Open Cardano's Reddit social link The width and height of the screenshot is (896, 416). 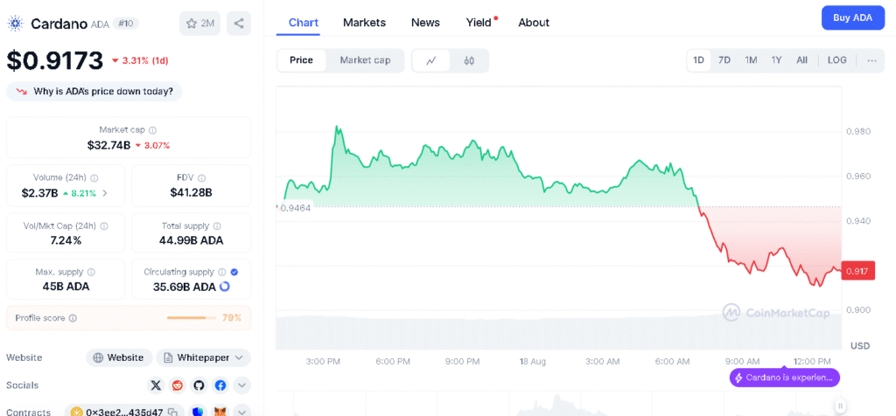(x=178, y=385)
